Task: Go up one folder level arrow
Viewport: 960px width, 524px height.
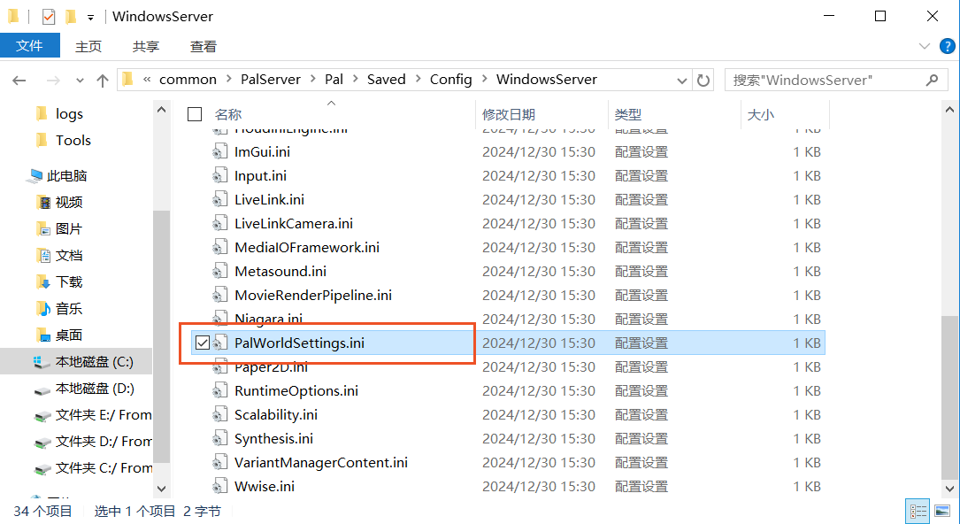Action: coord(103,81)
